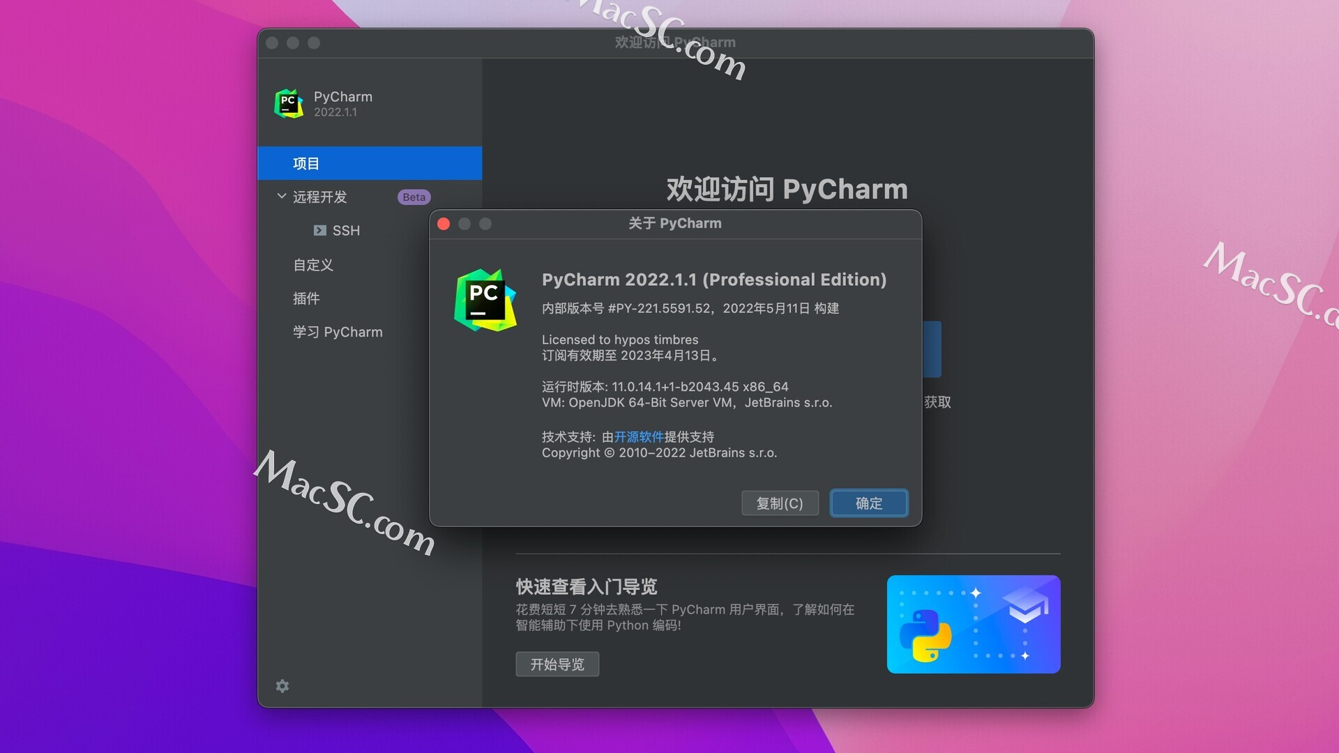Click the Beta badge next to 远程开发
The height and width of the screenshot is (753, 1339).
(x=414, y=197)
